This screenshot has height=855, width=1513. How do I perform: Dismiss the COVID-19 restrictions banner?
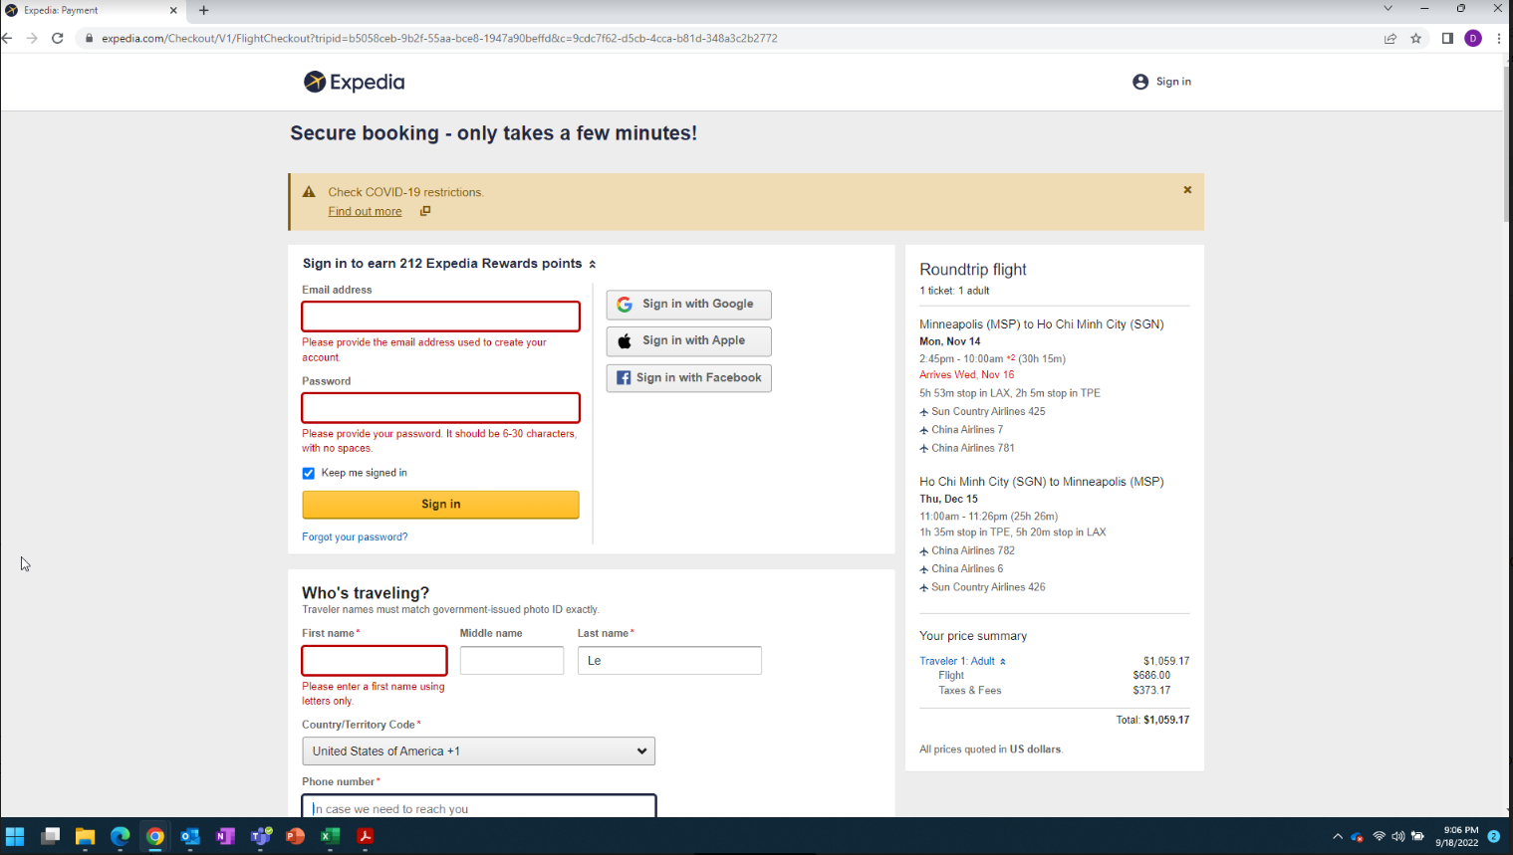coord(1186,189)
